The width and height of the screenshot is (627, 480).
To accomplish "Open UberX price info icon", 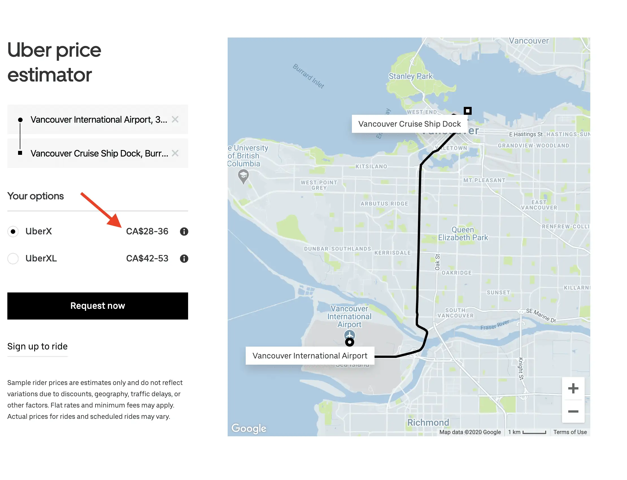I will click(x=184, y=232).
